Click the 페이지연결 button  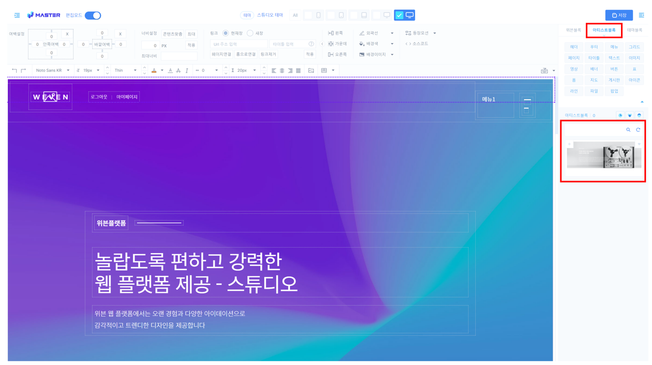(221, 54)
